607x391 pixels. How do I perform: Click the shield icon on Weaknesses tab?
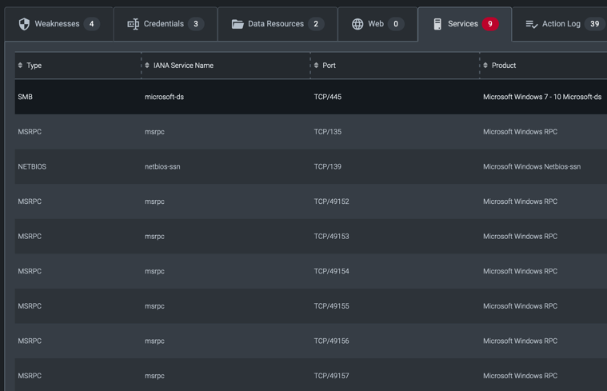click(x=24, y=24)
